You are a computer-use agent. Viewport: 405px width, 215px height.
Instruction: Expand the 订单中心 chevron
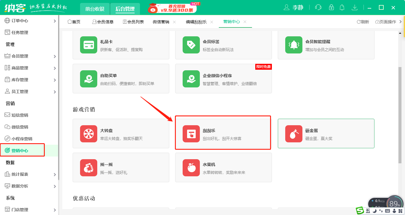[x=55, y=21]
